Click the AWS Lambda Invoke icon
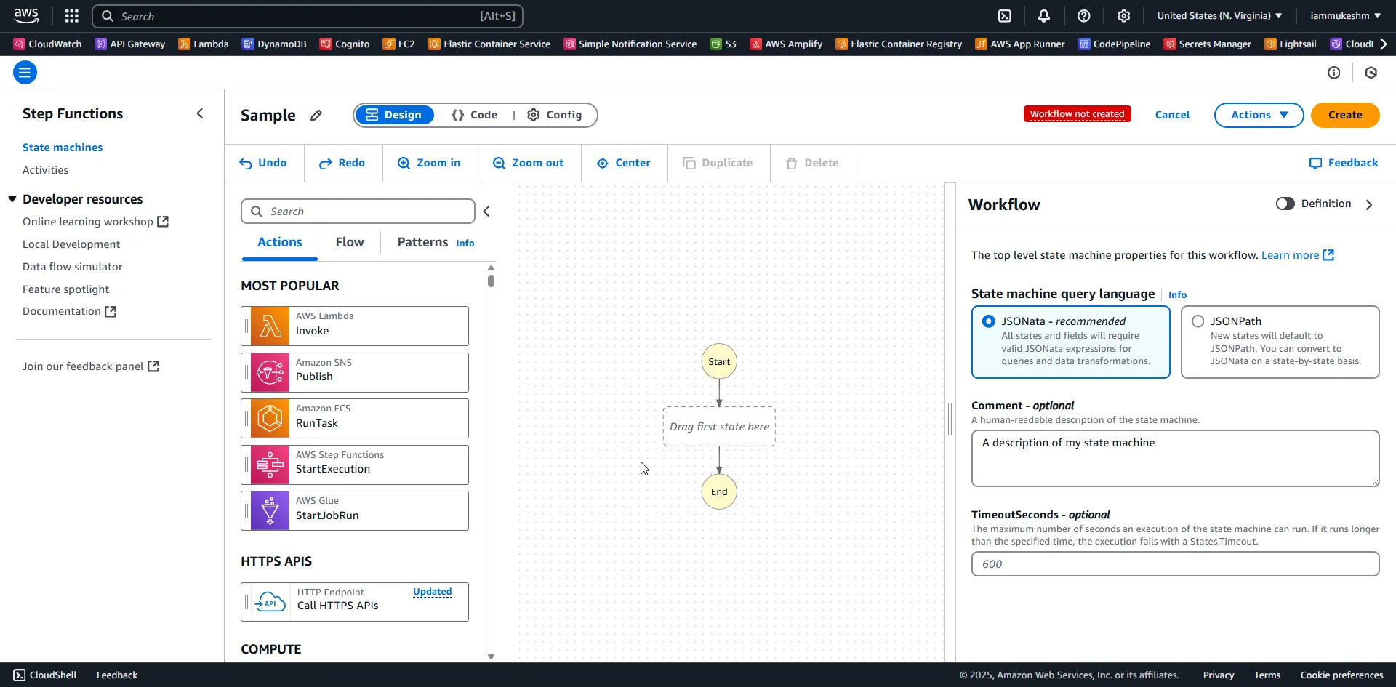1396x687 pixels. click(x=270, y=326)
